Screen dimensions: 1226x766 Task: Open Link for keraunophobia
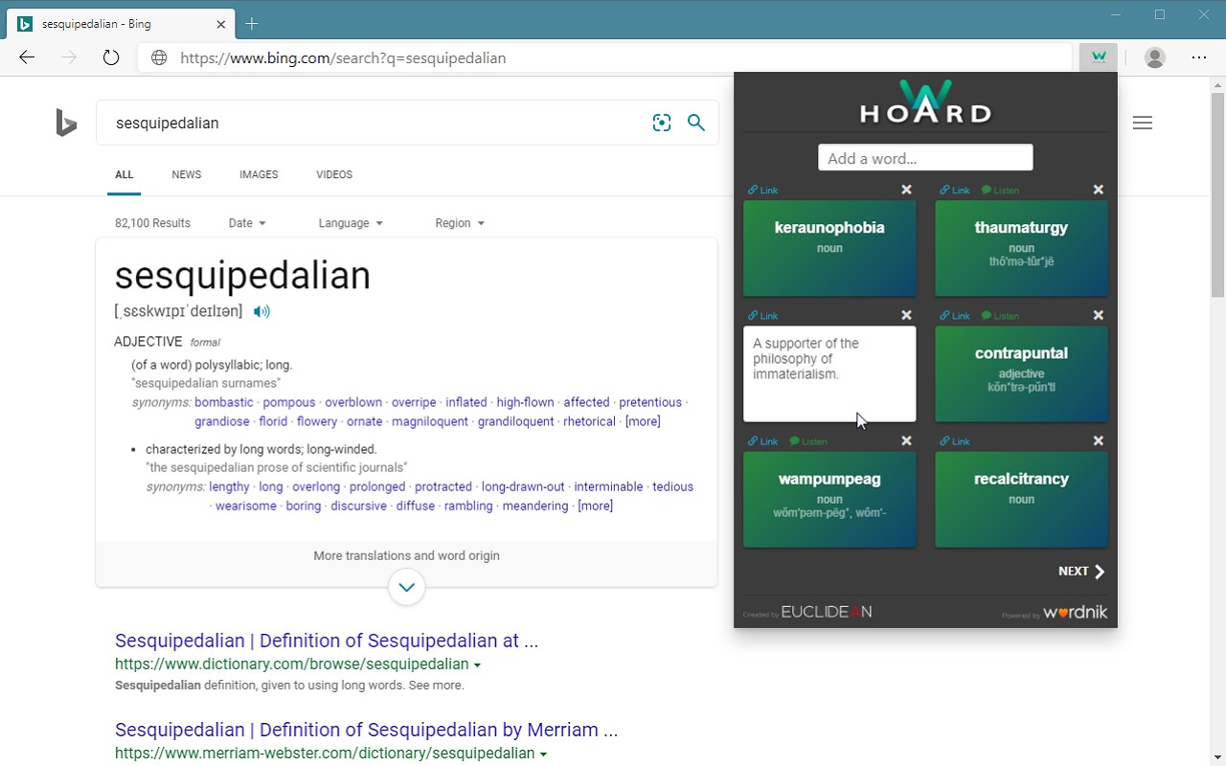pos(762,191)
